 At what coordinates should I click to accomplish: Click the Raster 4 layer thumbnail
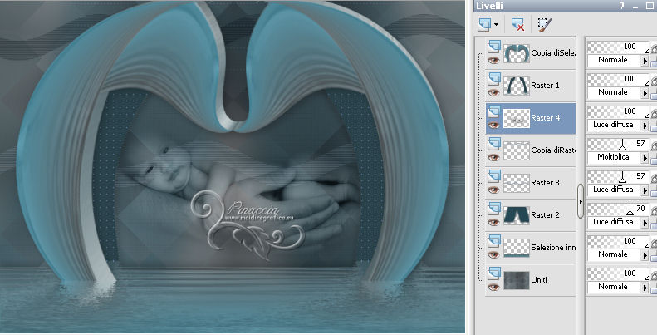point(517,118)
